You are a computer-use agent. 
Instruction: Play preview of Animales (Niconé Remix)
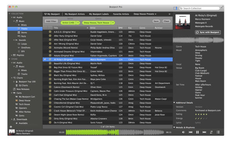tap(50, 47)
